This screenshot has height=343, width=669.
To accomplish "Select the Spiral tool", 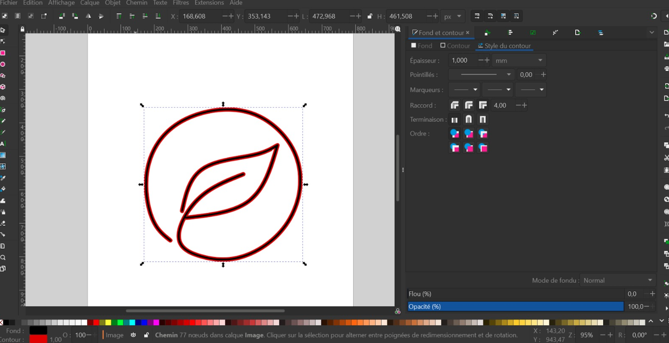I will click(x=3, y=98).
